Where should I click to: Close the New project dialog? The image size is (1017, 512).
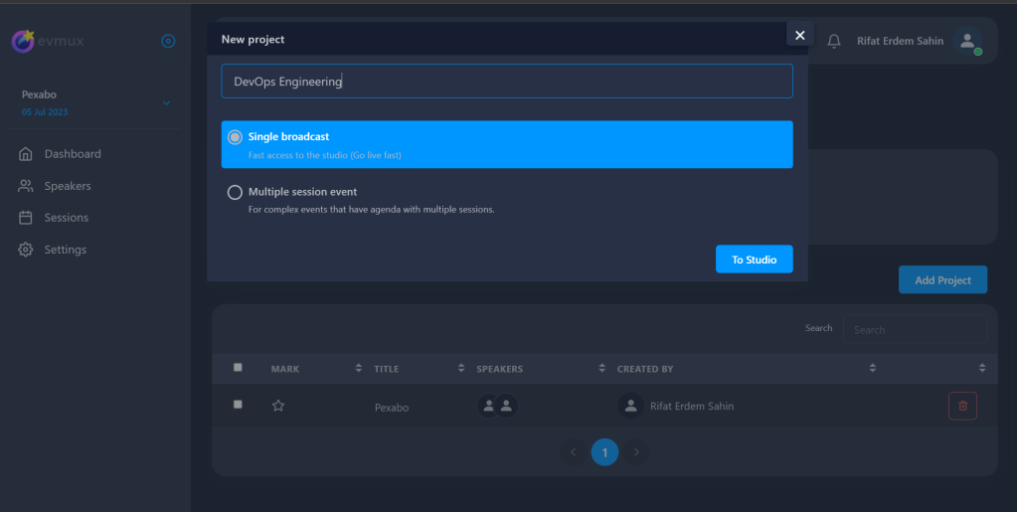(x=799, y=35)
